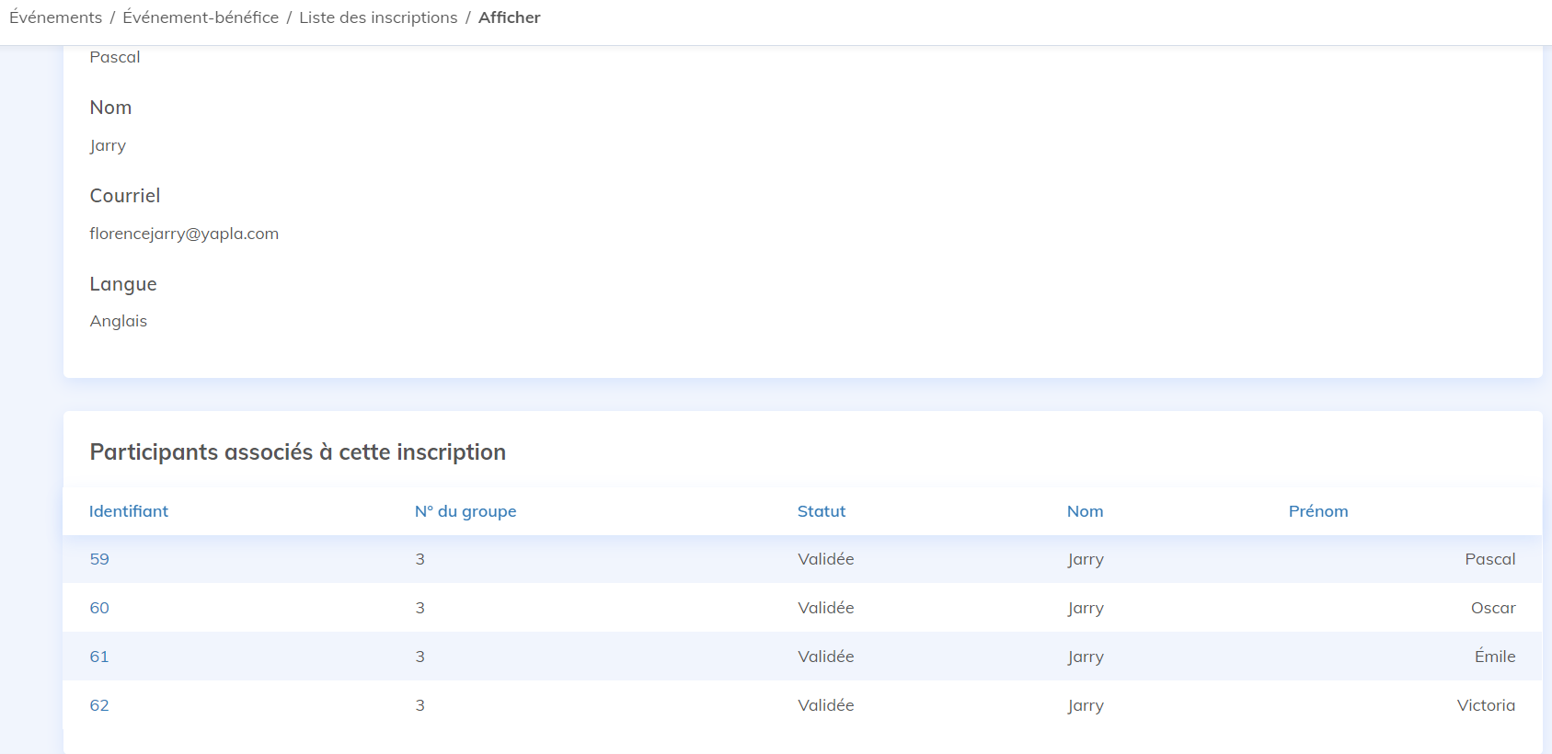
Task: Open participant with identifier 60
Action: pyautogui.click(x=99, y=608)
